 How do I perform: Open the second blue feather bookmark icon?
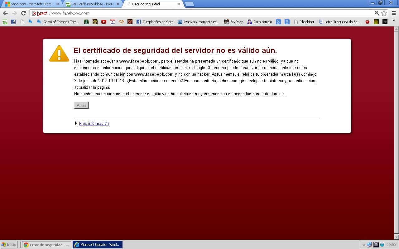point(39,22)
